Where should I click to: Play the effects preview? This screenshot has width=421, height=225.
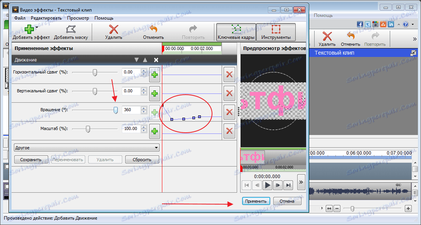pyautogui.click(x=268, y=185)
